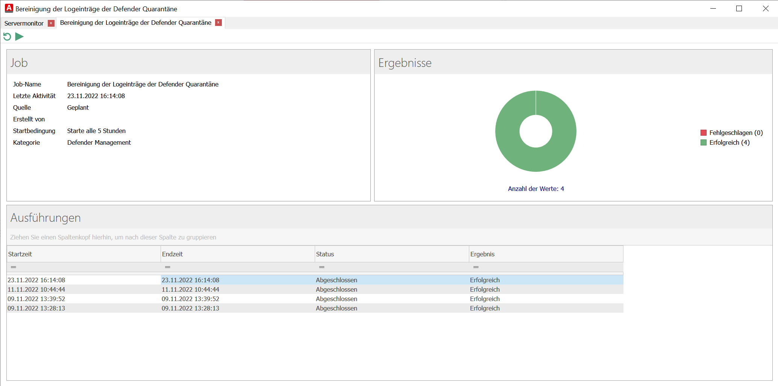Click the red Fehlgeschlagen legend swatch
This screenshot has height=386, width=778.
coord(704,133)
